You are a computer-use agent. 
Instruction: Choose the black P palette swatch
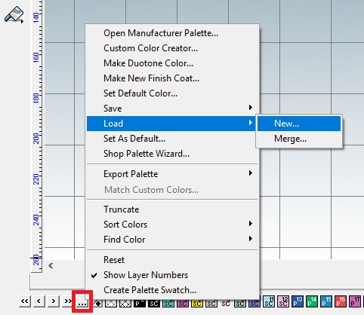pos(140,304)
